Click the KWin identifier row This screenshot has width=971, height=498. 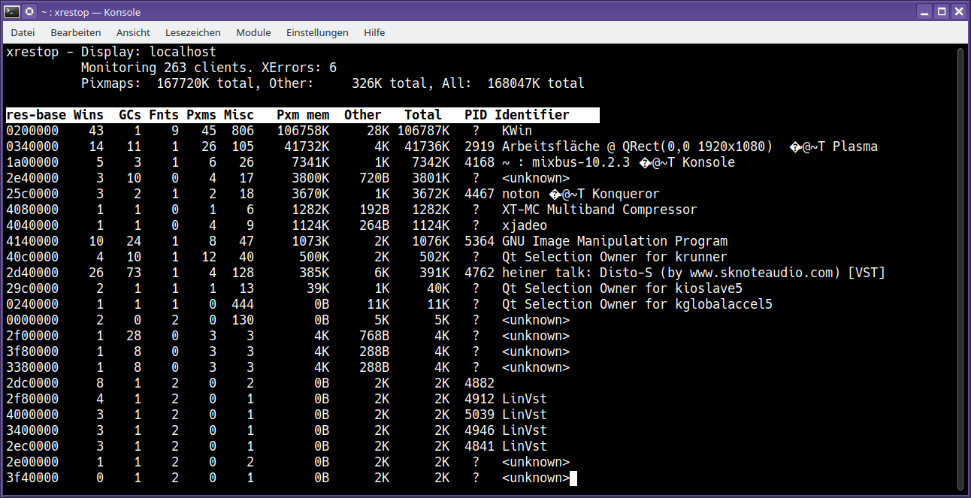tap(517, 131)
